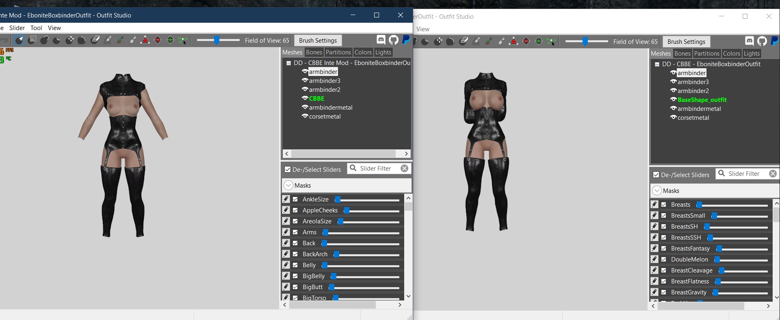Viewport: 780px width, 320px height.
Task: Open the Tool menu
Action: tap(36, 28)
